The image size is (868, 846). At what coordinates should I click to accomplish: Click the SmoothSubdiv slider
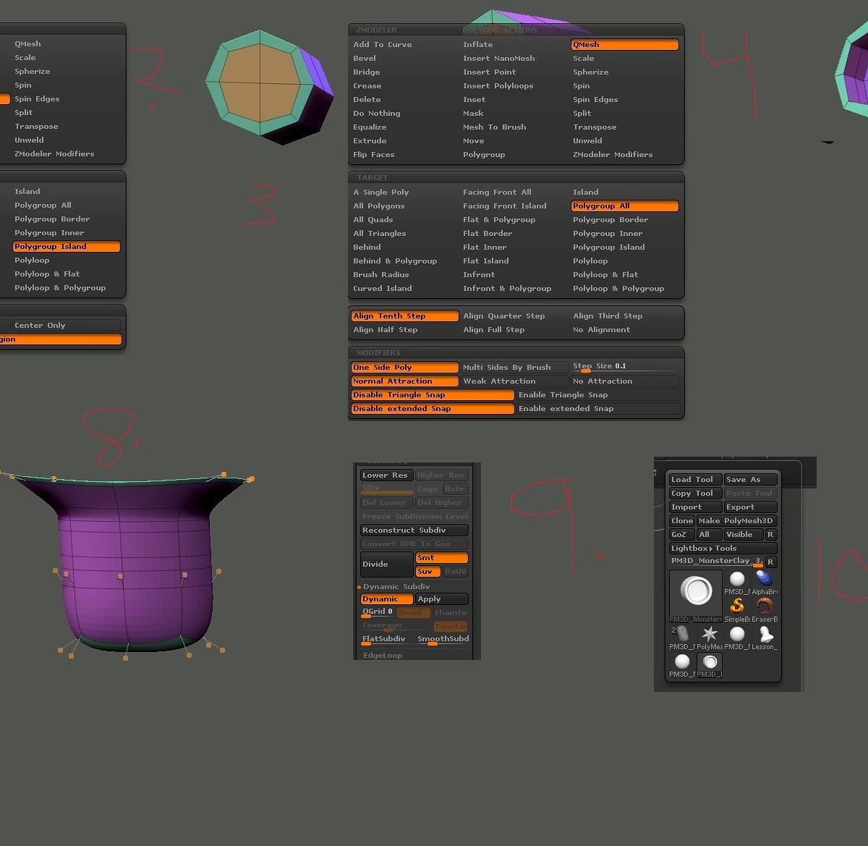442,640
